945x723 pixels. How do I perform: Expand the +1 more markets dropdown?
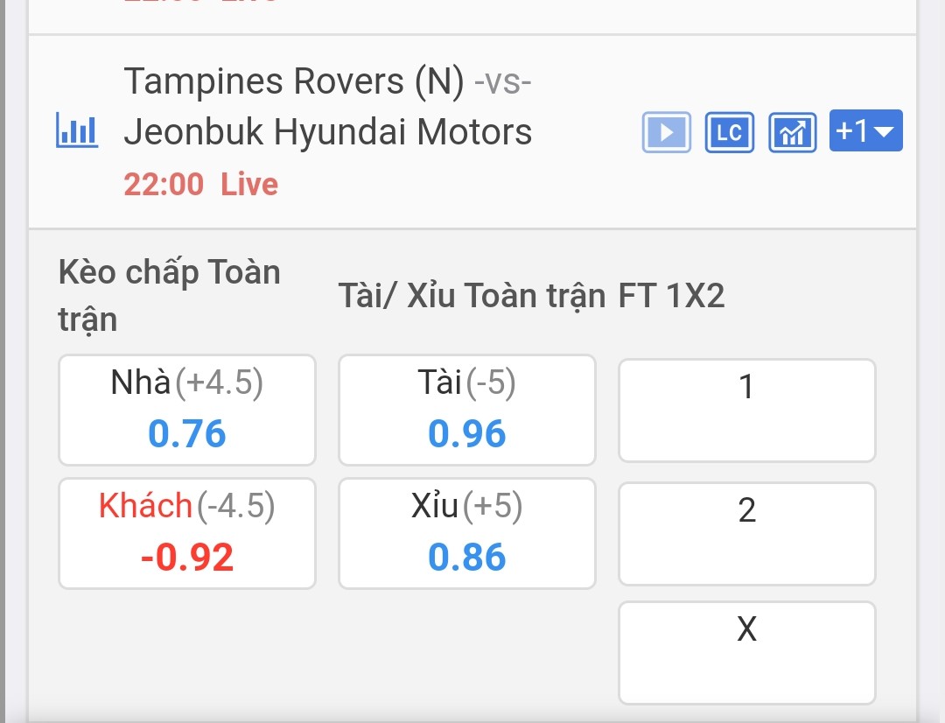865,131
